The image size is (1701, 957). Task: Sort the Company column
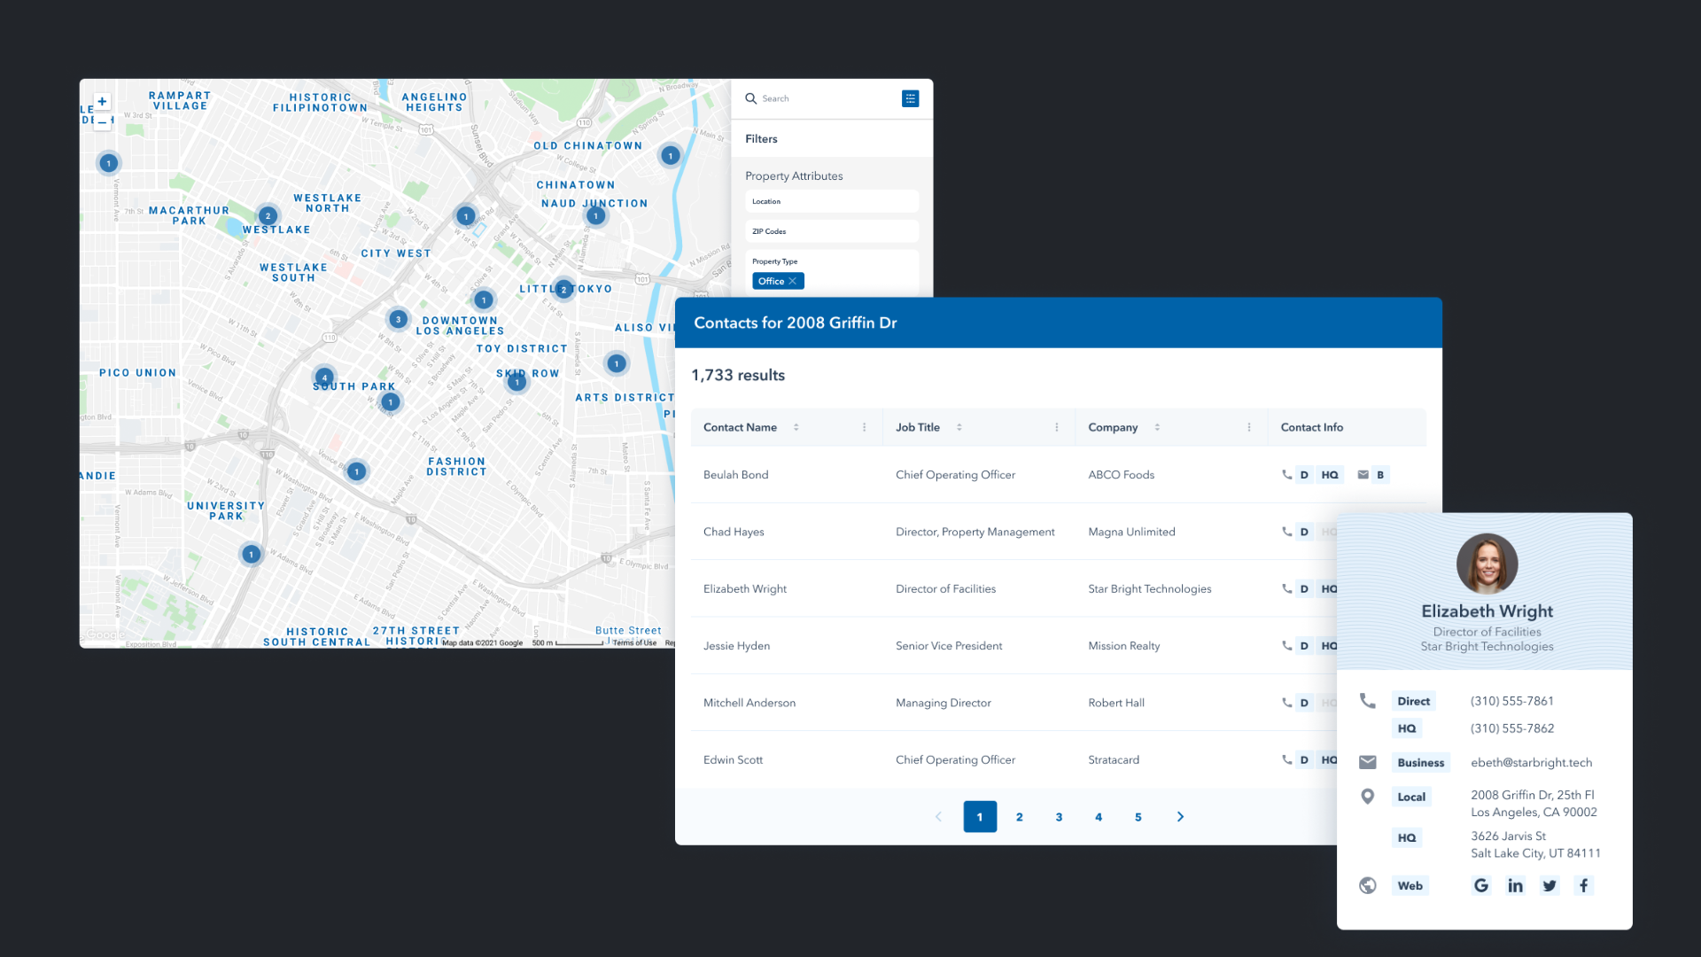click(1156, 427)
